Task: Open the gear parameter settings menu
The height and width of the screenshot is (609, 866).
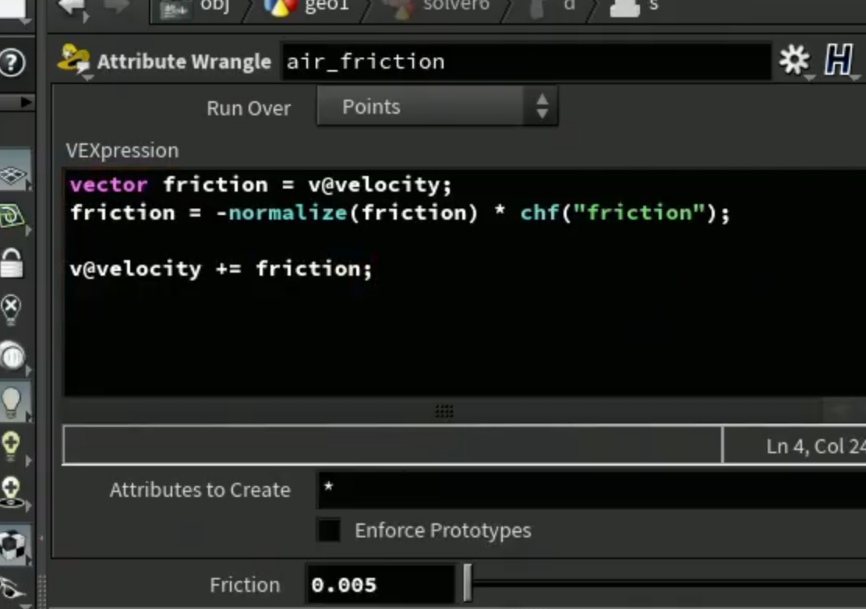Action: (x=794, y=60)
